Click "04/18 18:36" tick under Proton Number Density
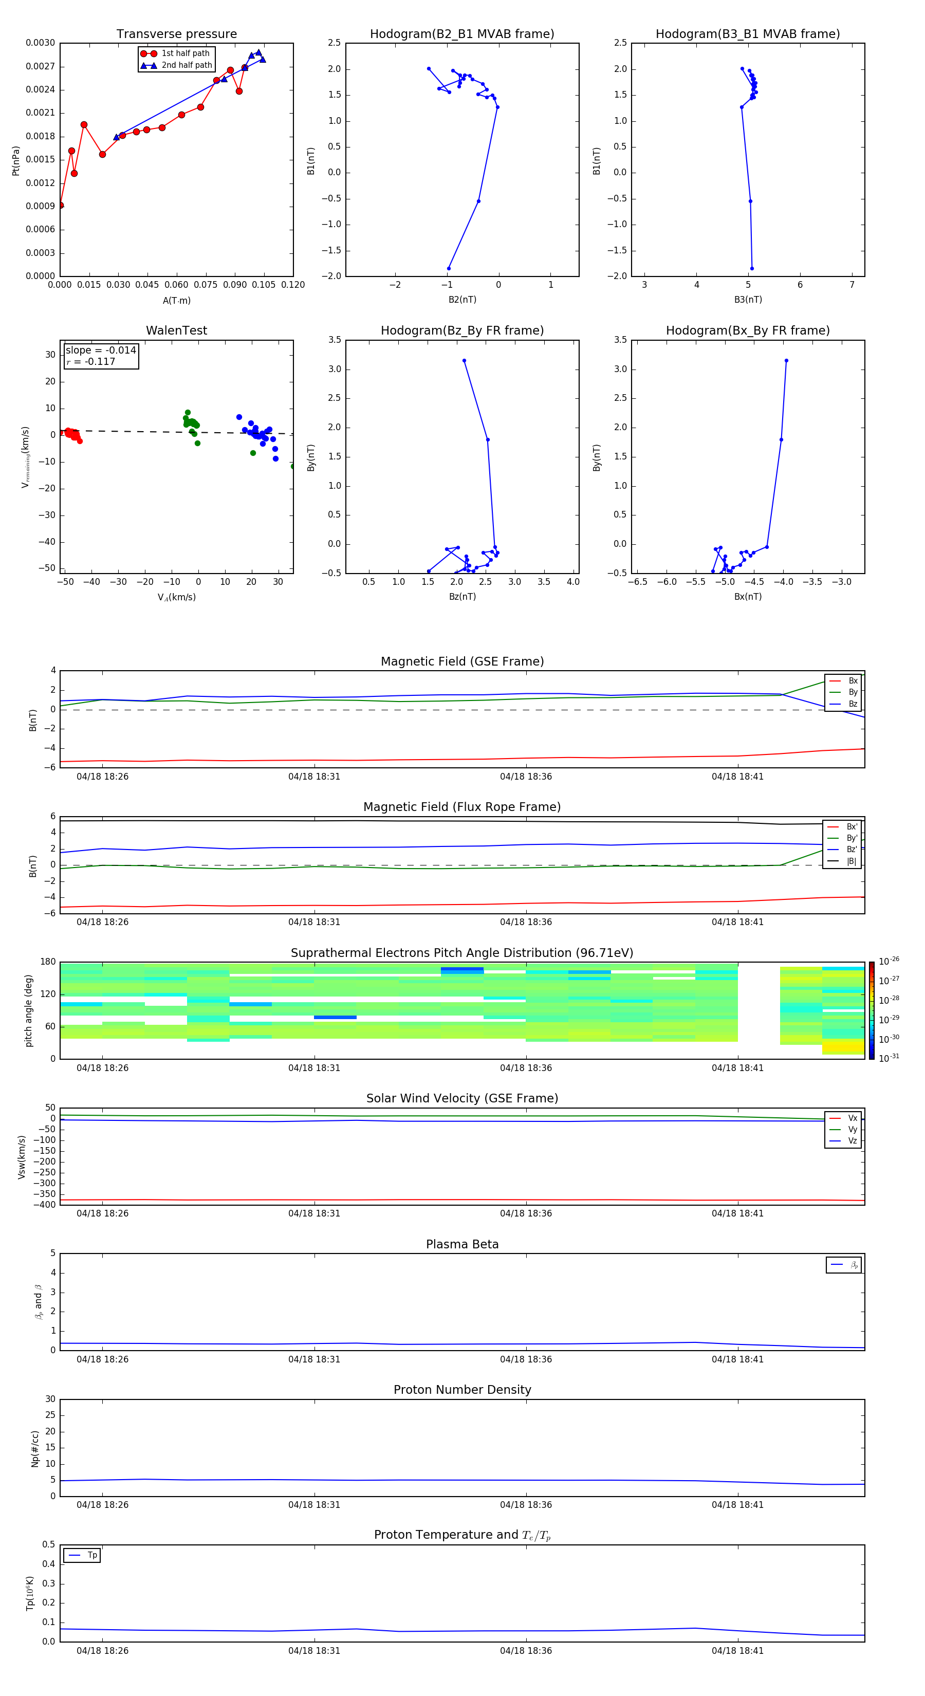 pos(525,1505)
